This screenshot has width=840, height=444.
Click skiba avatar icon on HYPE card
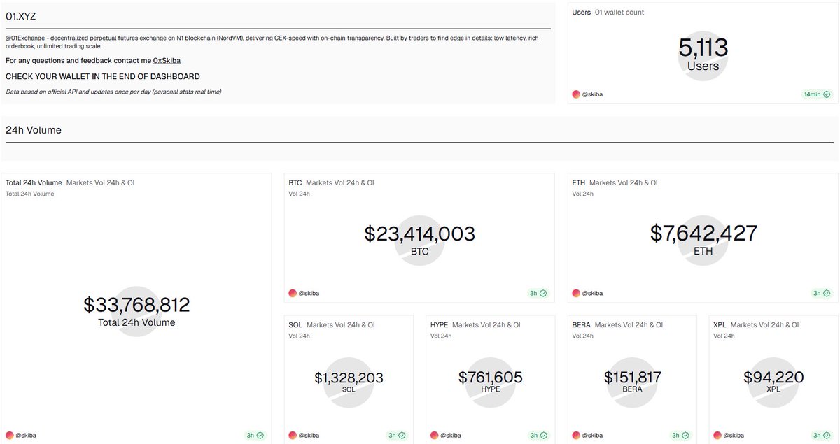pos(435,435)
